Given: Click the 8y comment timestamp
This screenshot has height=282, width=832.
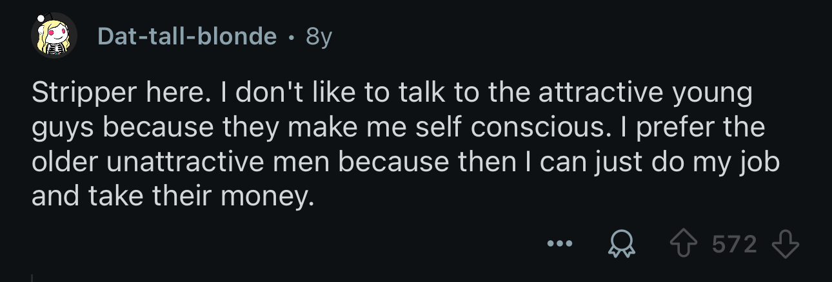Looking at the screenshot, I should click(x=319, y=37).
